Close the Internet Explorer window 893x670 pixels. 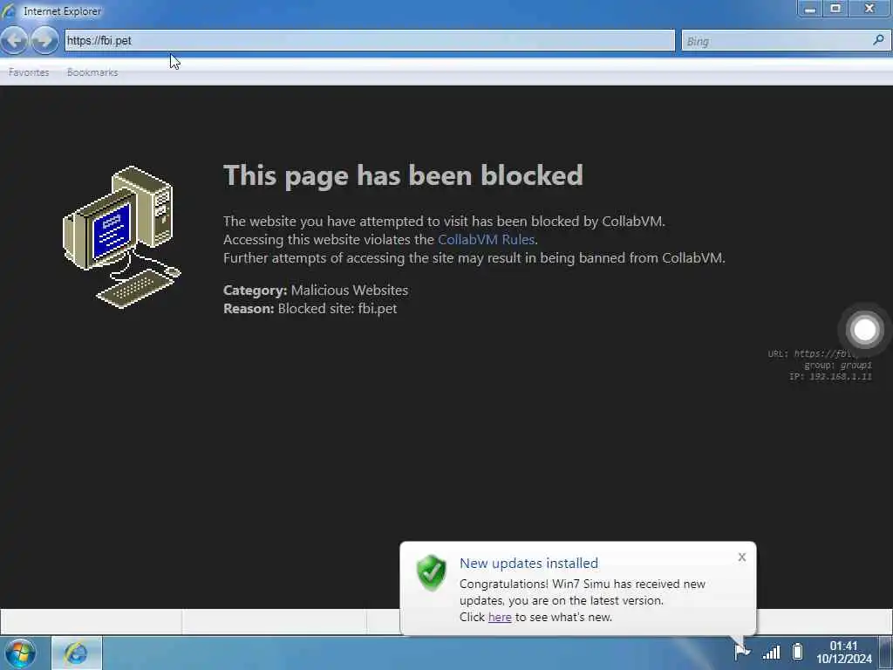coord(869,9)
